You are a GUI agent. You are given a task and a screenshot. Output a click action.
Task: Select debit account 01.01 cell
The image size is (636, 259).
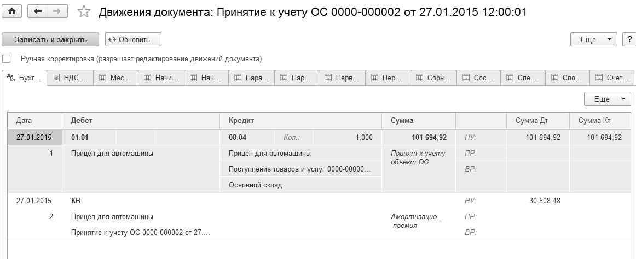click(89, 138)
